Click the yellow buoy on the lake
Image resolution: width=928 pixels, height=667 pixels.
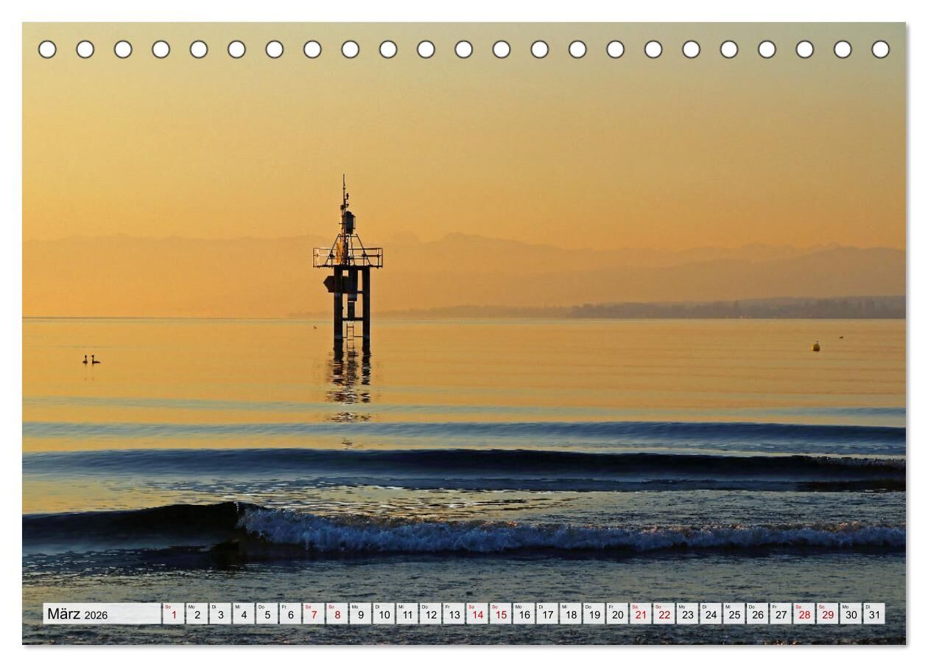[x=816, y=346]
